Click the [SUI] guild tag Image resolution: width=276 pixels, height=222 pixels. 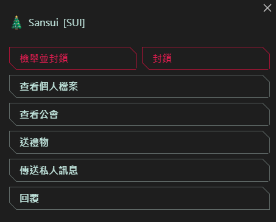click(x=74, y=23)
